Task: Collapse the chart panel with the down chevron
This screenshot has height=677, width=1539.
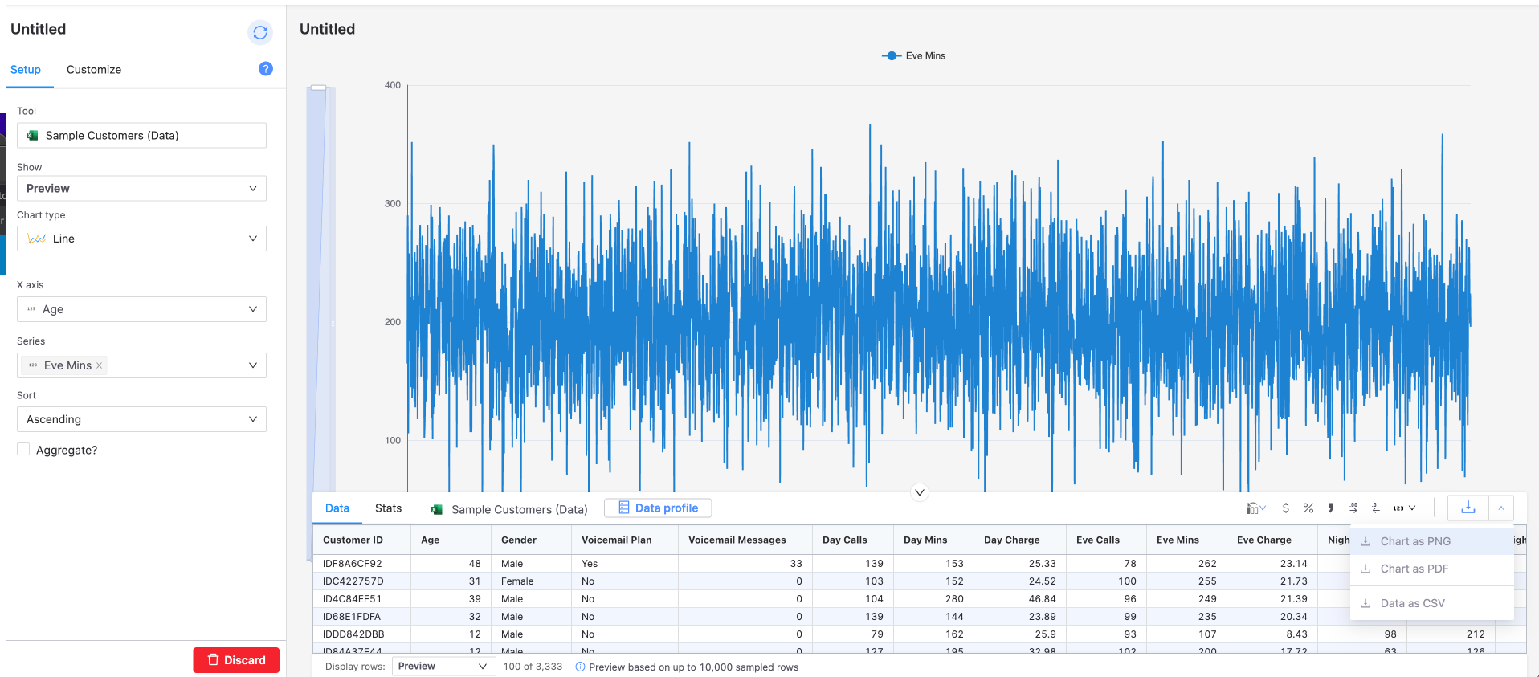Action: point(920,492)
